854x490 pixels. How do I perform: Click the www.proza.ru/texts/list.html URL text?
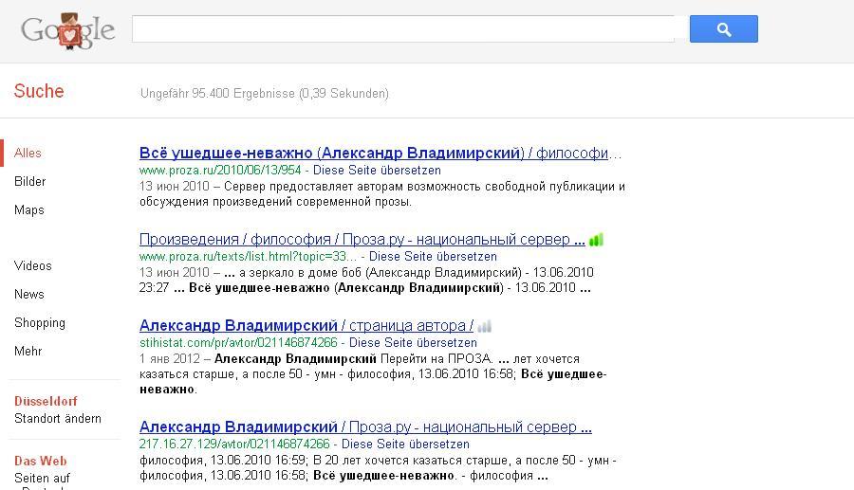[249, 257]
